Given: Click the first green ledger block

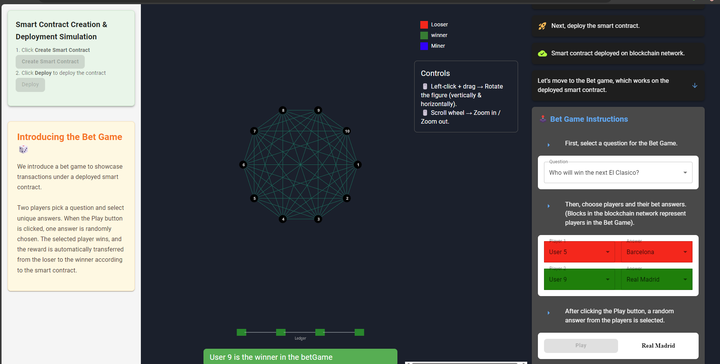Looking at the screenshot, I should coord(241,332).
